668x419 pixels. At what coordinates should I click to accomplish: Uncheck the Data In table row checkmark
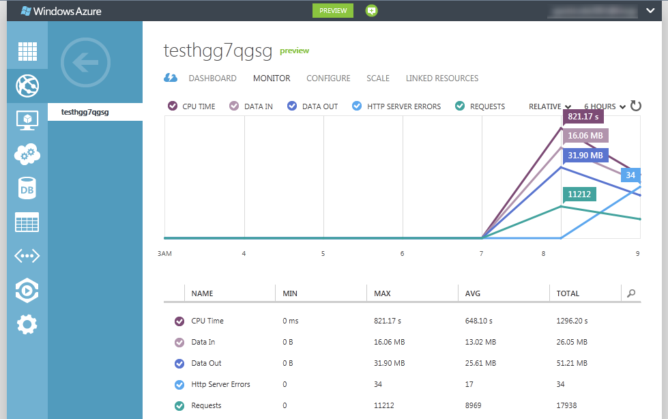point(179,343)
